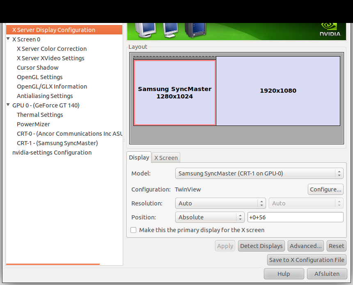Open X Screen 0 entry
The width and height of the screenshot is (353, 285).
26,39
